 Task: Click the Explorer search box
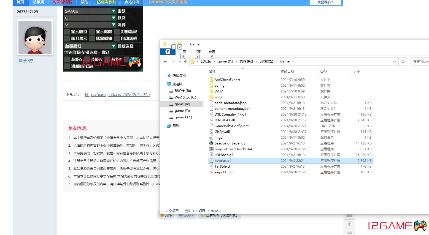tap(420, 61)
